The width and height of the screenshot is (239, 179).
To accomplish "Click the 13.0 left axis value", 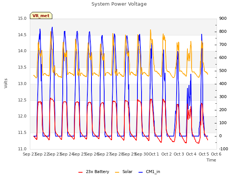I will click(x=22, y=84).
